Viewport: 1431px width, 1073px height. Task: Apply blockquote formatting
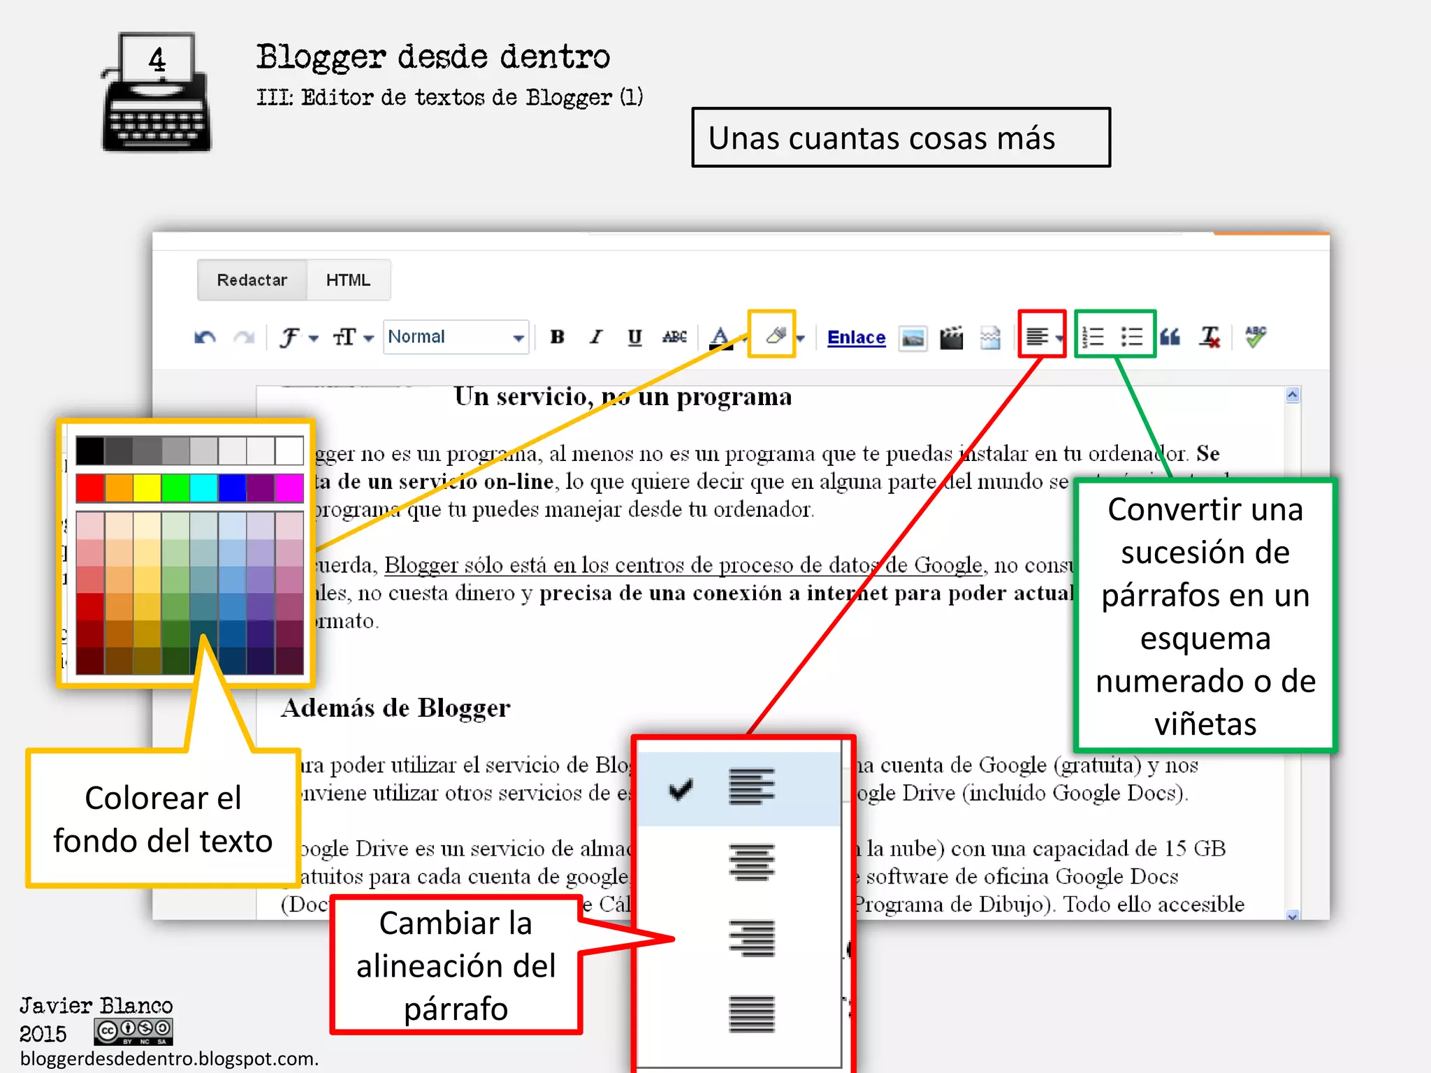click(1170, 337)
